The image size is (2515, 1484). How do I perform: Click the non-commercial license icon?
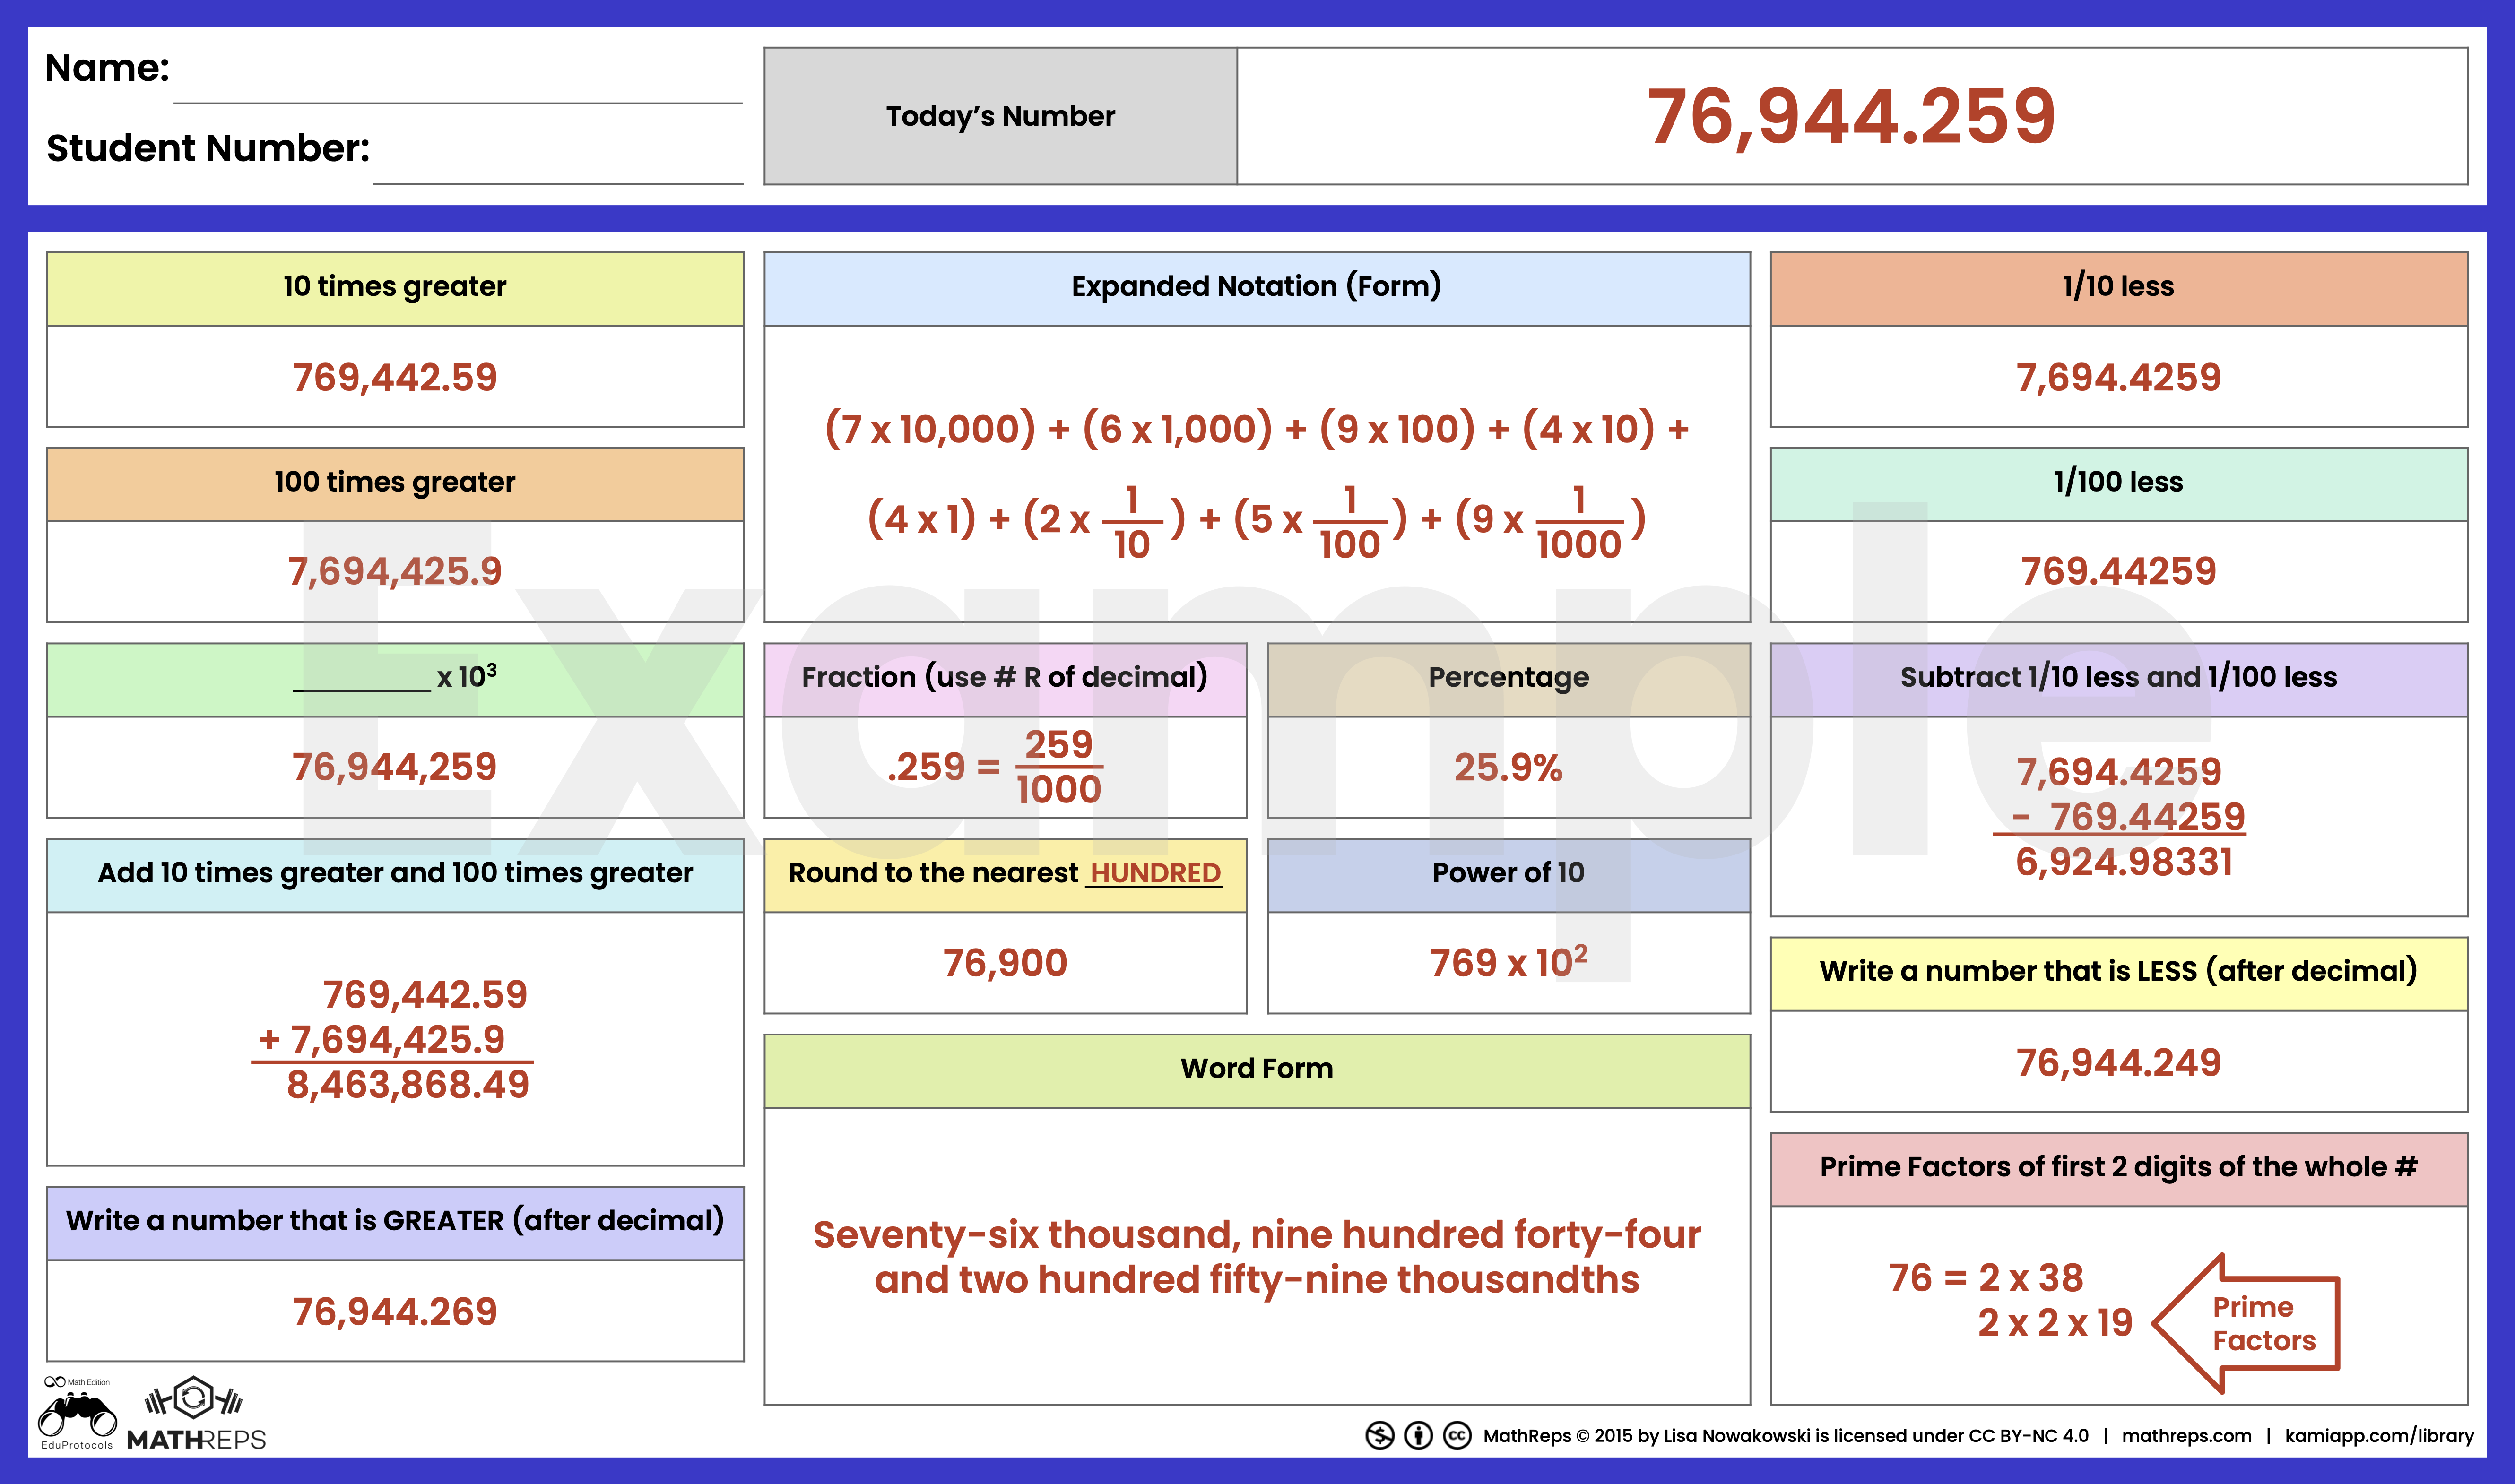click(1379, 1436)
